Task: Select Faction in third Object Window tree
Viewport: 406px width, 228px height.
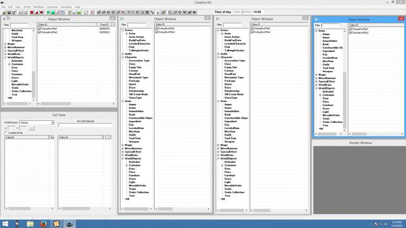Action: click(x=229, y=70)
